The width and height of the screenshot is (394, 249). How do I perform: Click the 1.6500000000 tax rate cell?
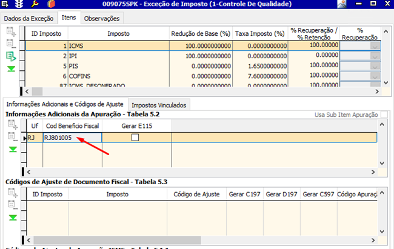(x=260, y=66)
